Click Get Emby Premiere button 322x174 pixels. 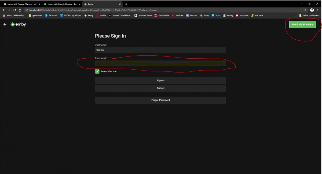[x=302, y=24]
